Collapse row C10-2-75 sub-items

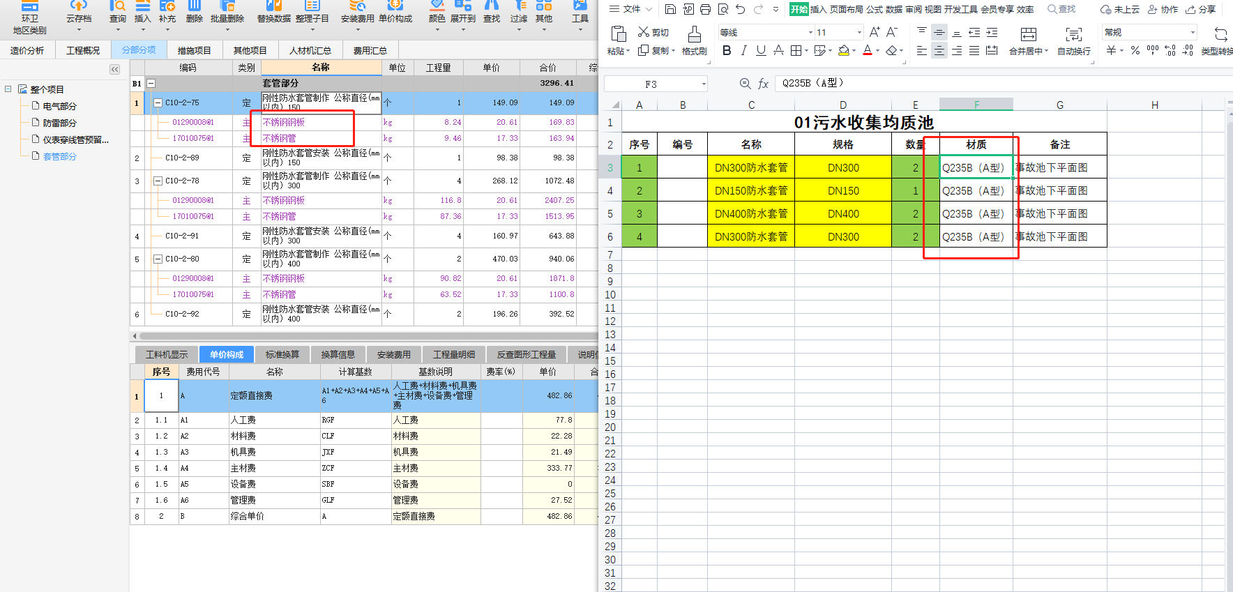pos(158,103)
